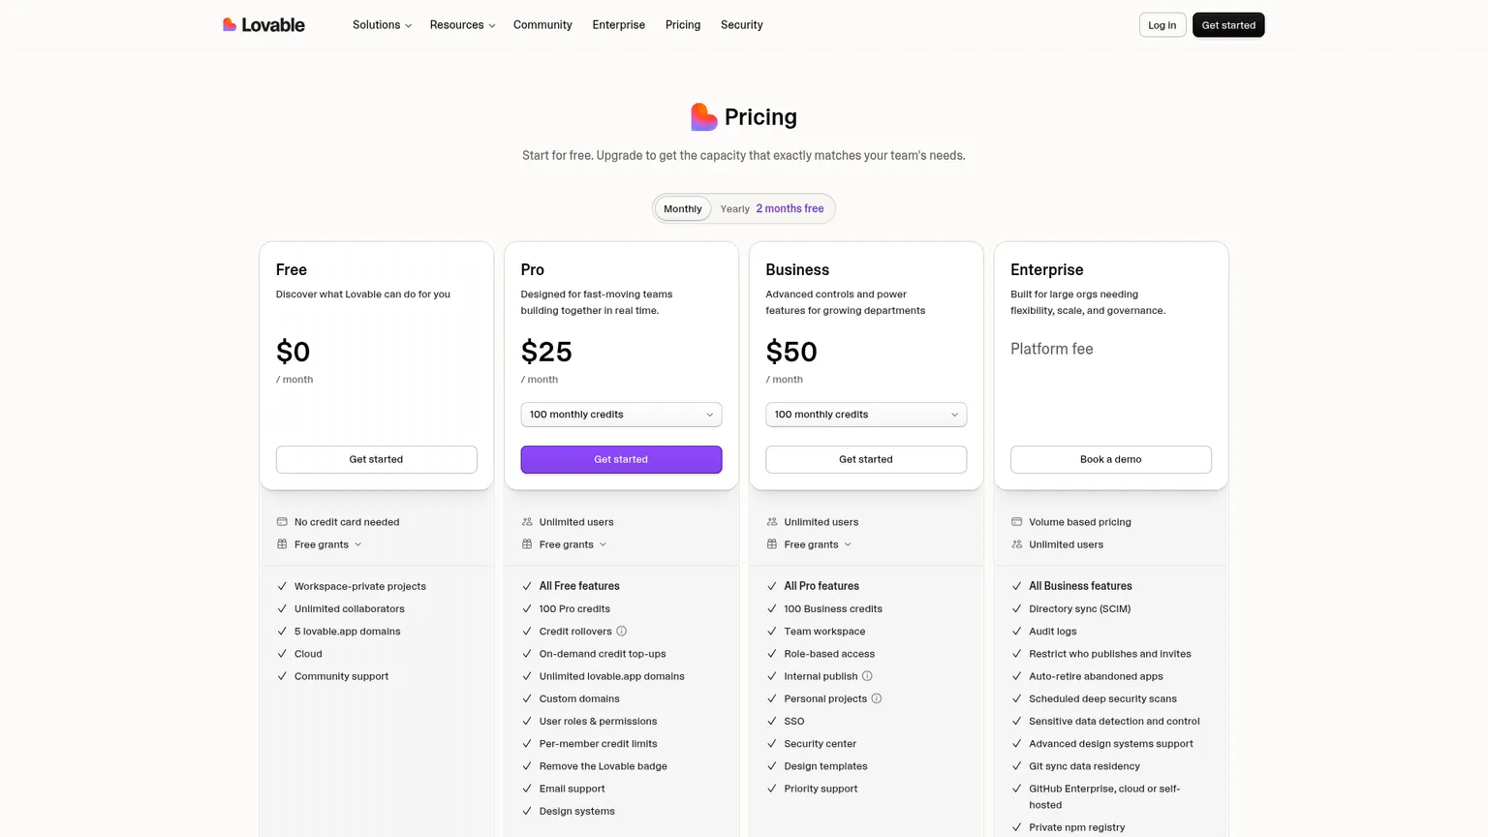Screen dimensions: 1488x837
Task: Expand Free grants under Free plan
Action: point(327,544)
